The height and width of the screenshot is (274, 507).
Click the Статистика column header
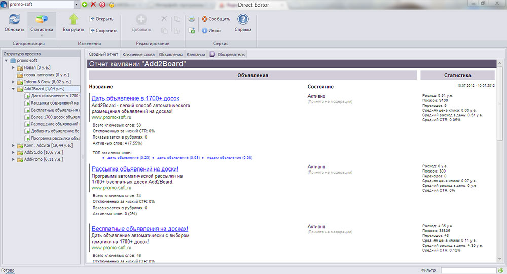pos(457,75)
